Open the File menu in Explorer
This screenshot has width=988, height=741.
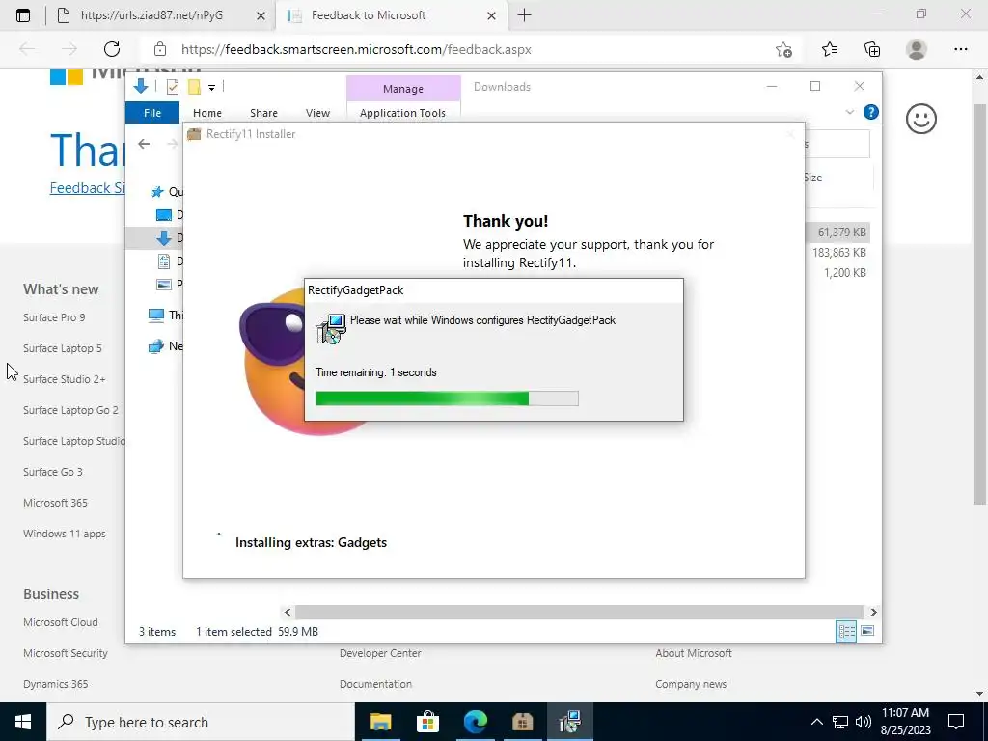pos(152,113)
